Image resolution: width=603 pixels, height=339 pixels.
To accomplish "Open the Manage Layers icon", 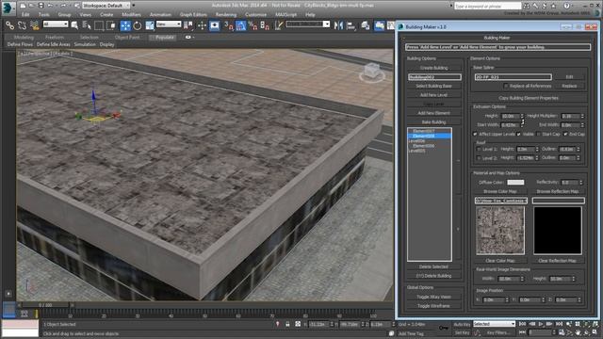I will coord(366,25).
